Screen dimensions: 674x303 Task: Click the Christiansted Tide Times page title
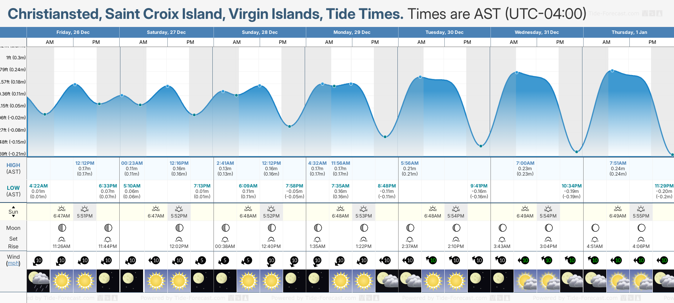[205, 14]
